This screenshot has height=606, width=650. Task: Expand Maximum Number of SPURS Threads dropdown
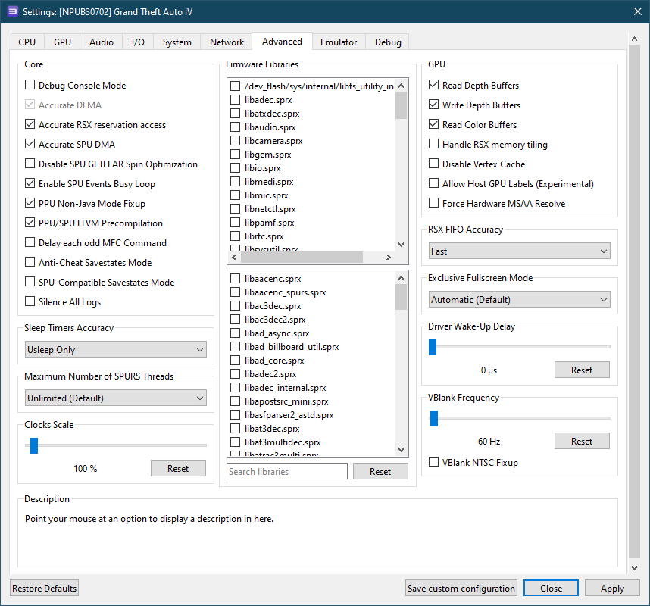coord(116,398)
